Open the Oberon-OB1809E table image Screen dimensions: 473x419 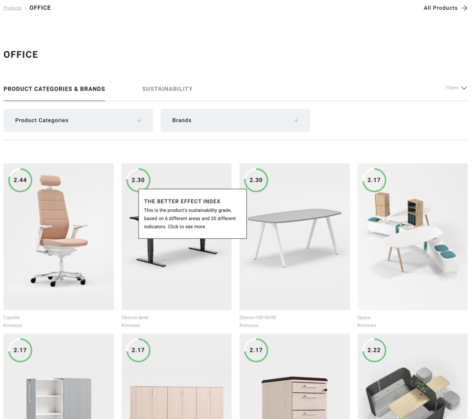(x=294, y=237)
